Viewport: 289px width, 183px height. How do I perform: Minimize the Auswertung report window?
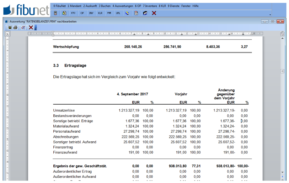[x=265, y=22]
